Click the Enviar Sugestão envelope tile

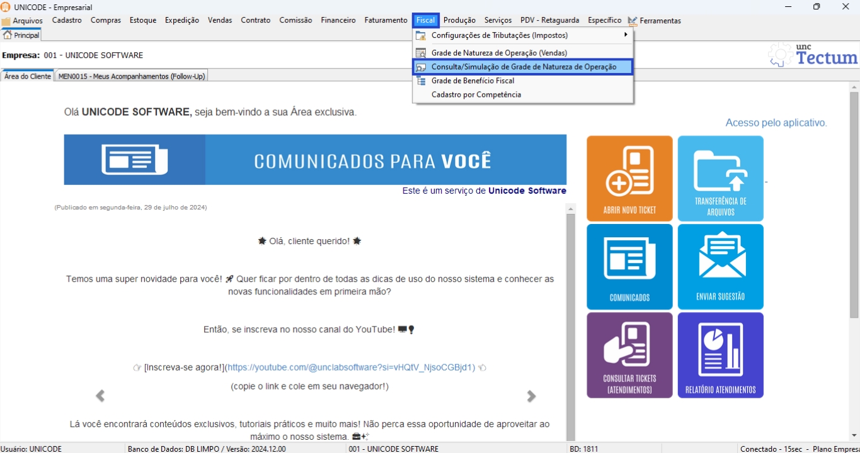pos(720,267)
